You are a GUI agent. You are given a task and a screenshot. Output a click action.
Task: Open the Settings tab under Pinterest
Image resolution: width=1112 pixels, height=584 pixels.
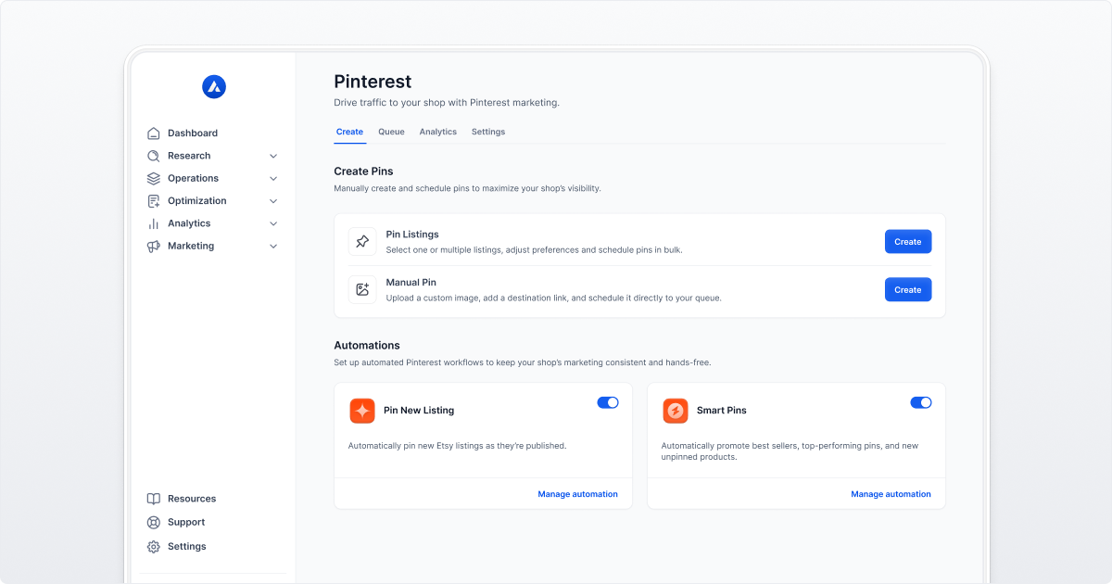coord(488,132)
